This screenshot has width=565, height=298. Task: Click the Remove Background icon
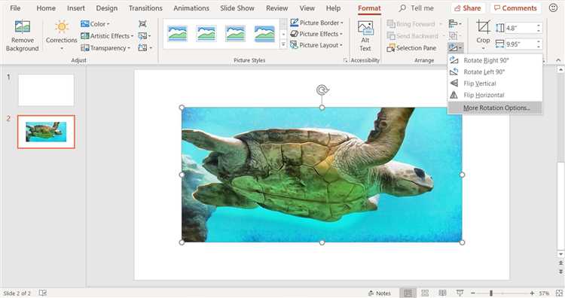point(23,26)
